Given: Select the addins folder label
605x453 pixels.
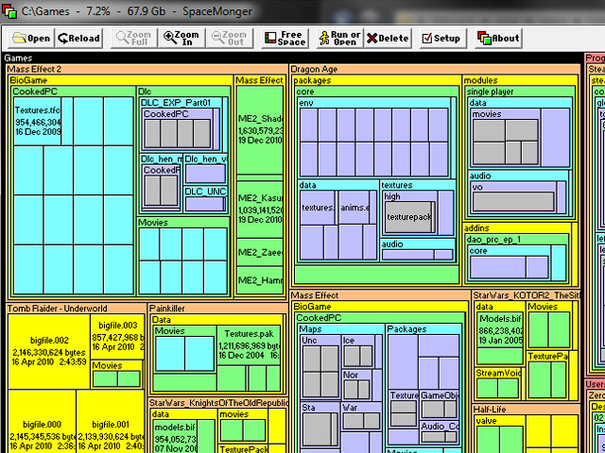Looking at the screenshot, I should 476,228.
